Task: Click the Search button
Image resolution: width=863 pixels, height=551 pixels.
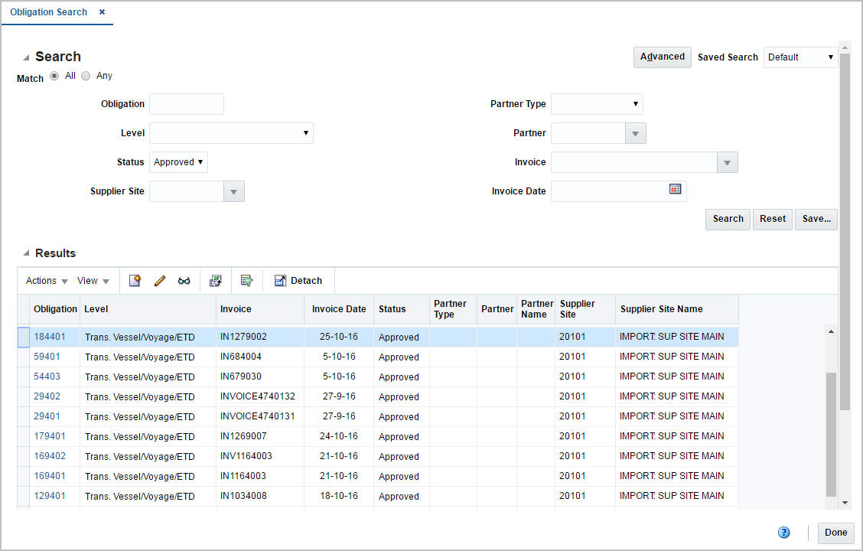Action: (x=727, y=219)
